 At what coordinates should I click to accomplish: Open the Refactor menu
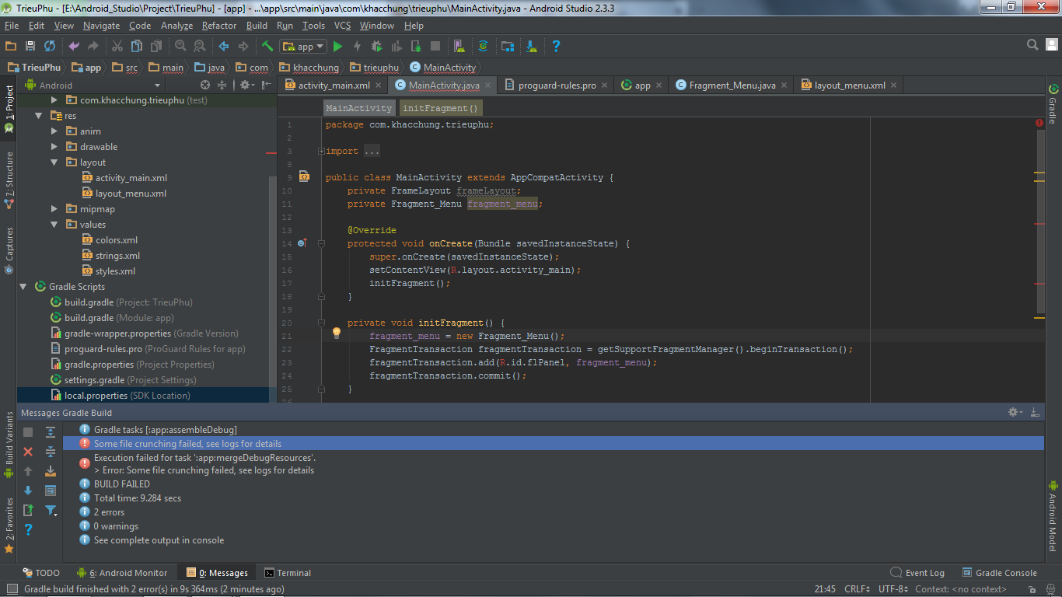(x=218, y=26)
